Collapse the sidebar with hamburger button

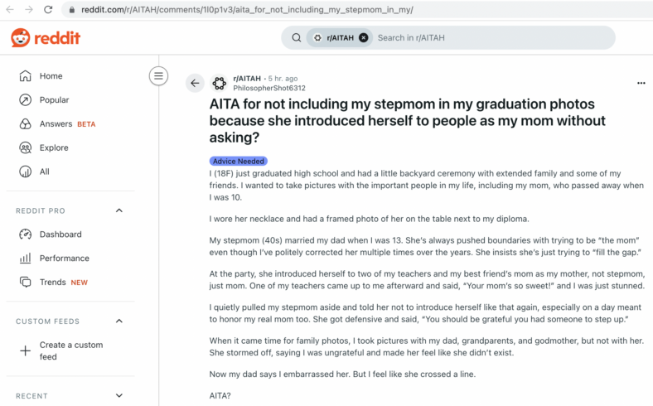[158, 75]
